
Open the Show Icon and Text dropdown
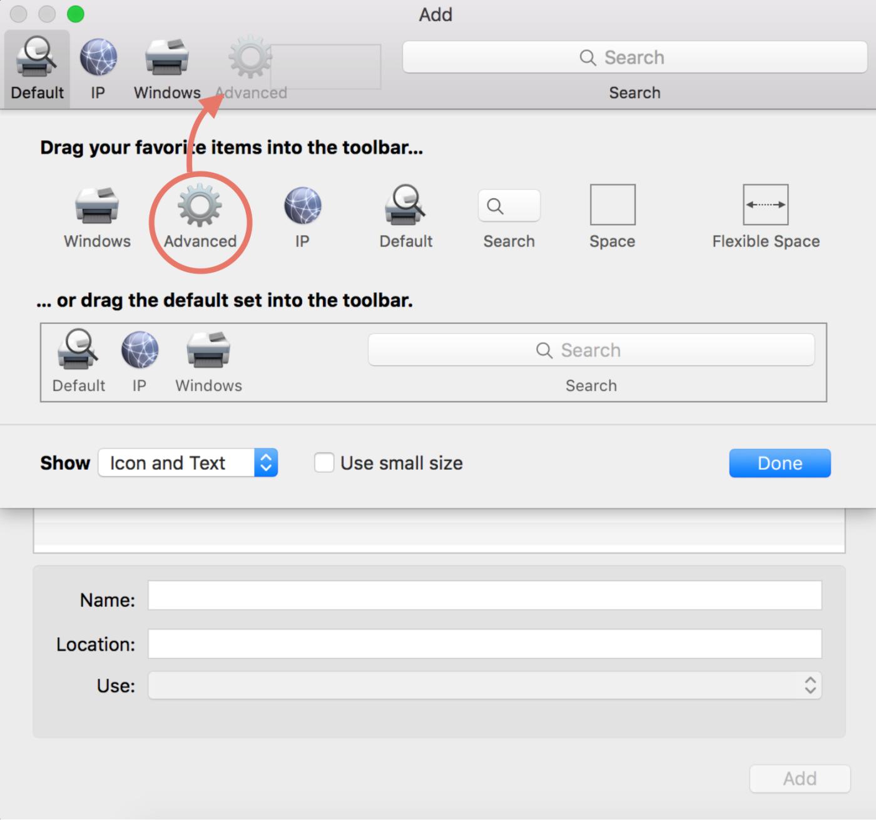[x=188, y=463]
